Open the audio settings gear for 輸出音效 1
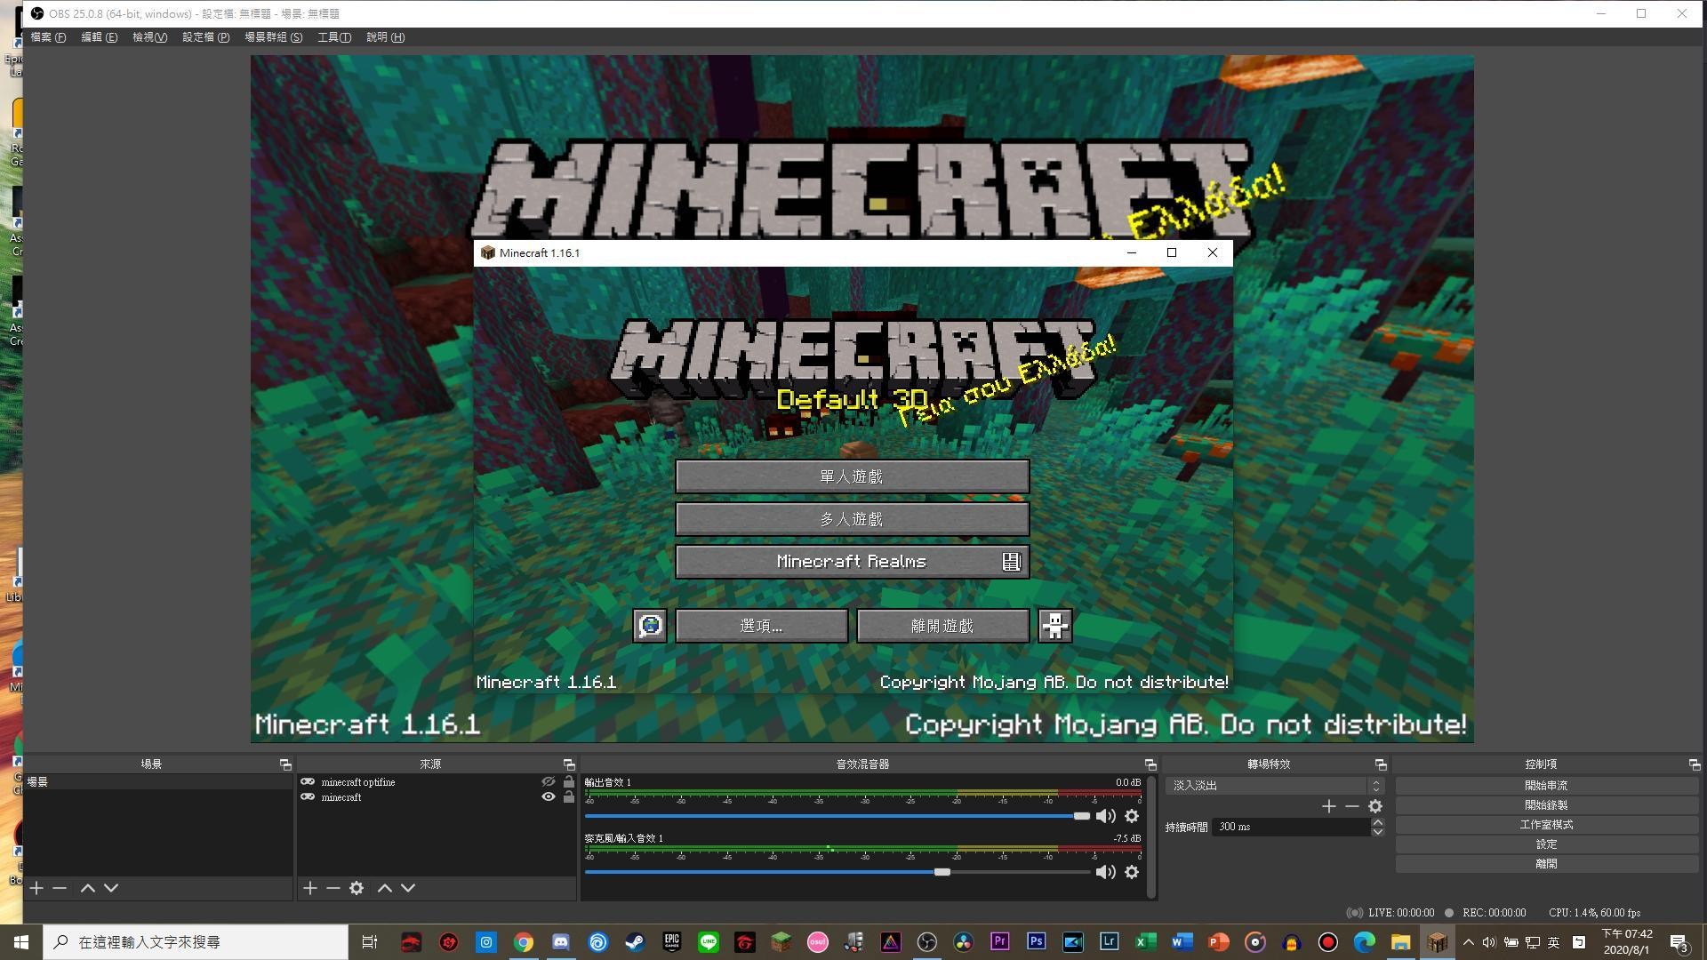This screenshot has height=960, width=1707. (x=1132, y=815)
